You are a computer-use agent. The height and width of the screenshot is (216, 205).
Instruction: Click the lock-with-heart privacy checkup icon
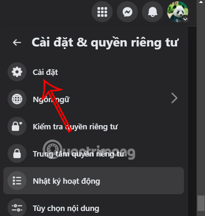(17, 126)
